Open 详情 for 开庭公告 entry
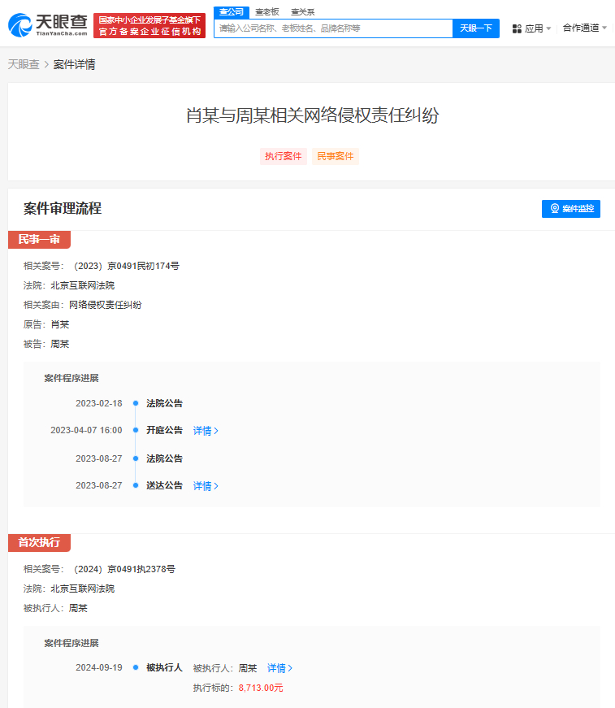 point(206,431)
